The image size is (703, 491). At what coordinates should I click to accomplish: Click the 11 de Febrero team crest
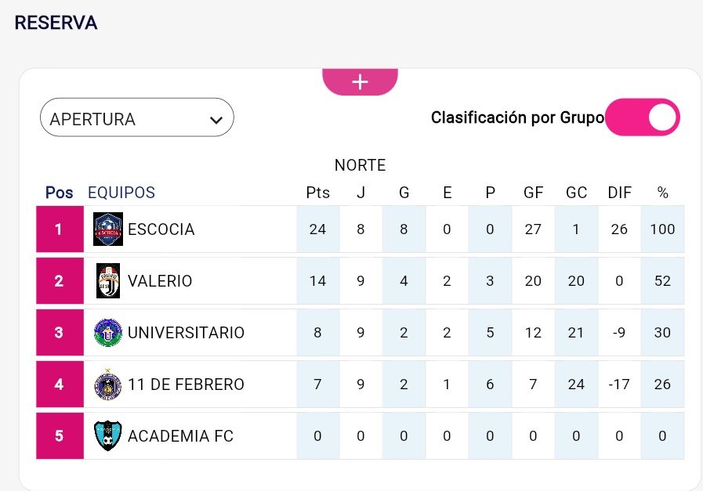[x=108, y=384]
